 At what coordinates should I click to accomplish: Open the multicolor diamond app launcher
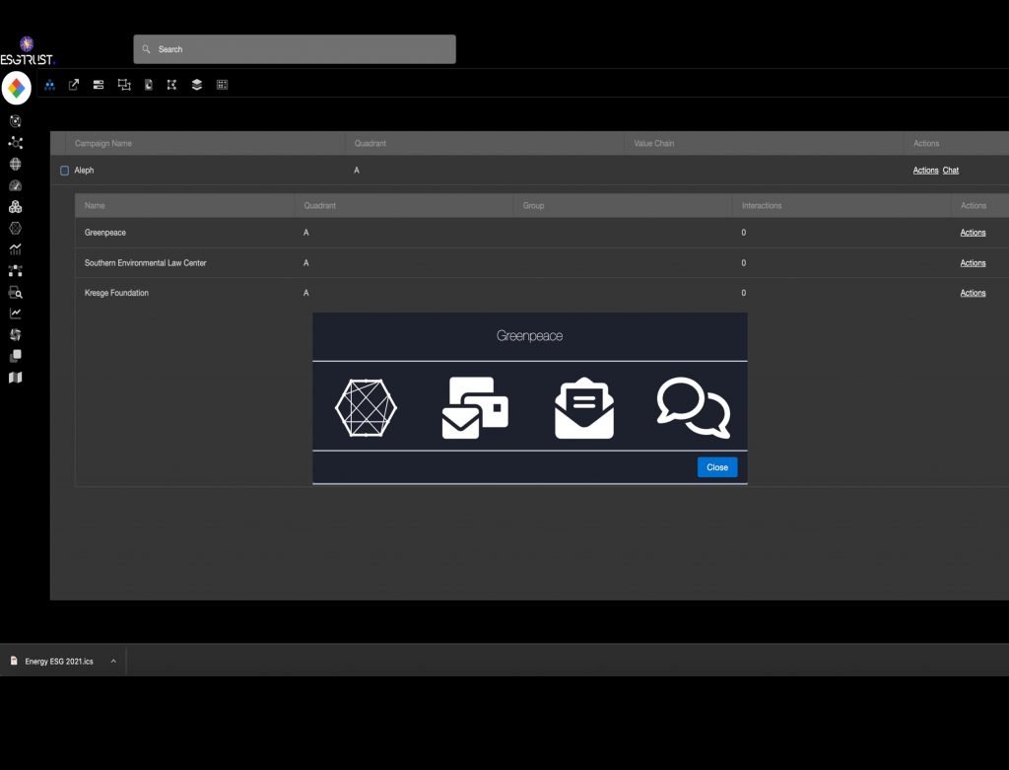17,88
